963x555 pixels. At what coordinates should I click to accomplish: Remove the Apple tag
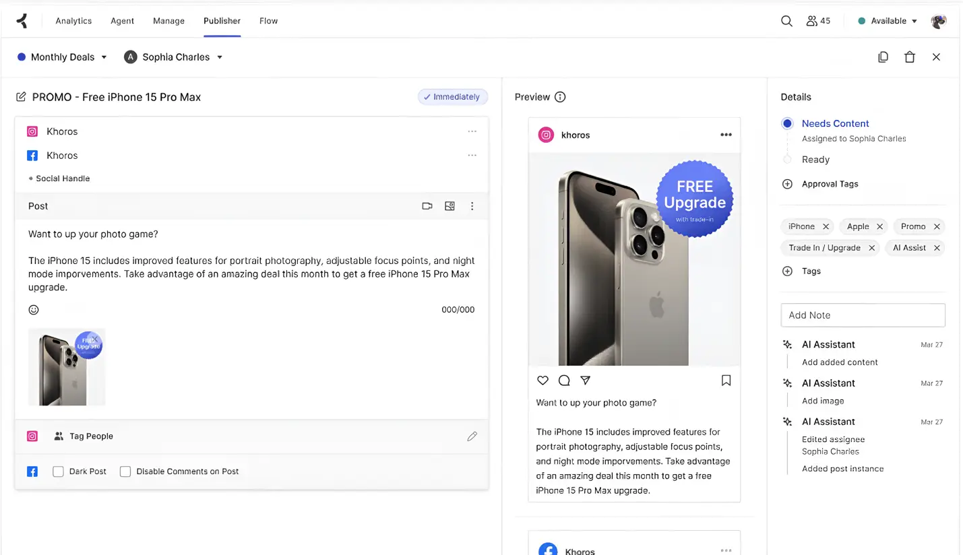point(879,226)
